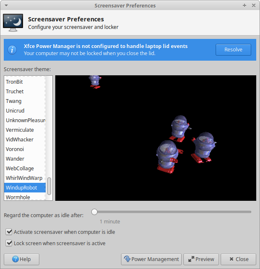Click the idle slider track middle
The height and width of the screenshot is (269, 260).
pyautogui.click(x=171, y=212)
